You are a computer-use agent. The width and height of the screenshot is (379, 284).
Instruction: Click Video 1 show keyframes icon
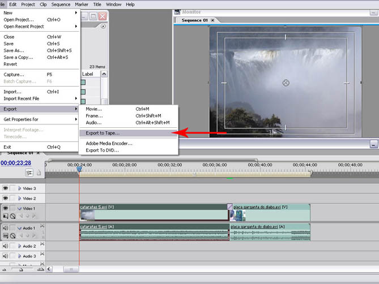pos(13,216)
